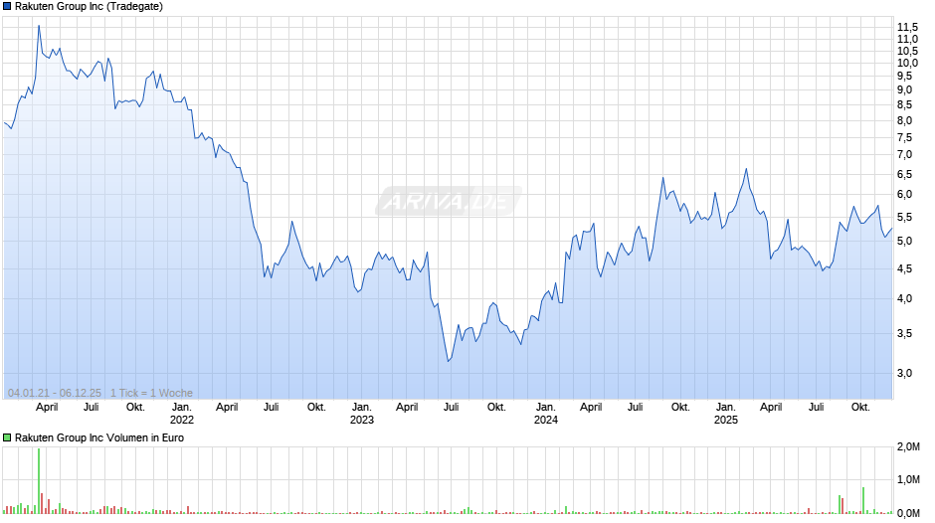The image size is (935, 523).
Task: Click the 5,0 price axis label
Action: 904,242
